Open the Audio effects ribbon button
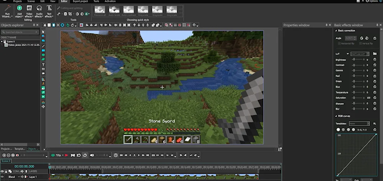 [39, 8]
